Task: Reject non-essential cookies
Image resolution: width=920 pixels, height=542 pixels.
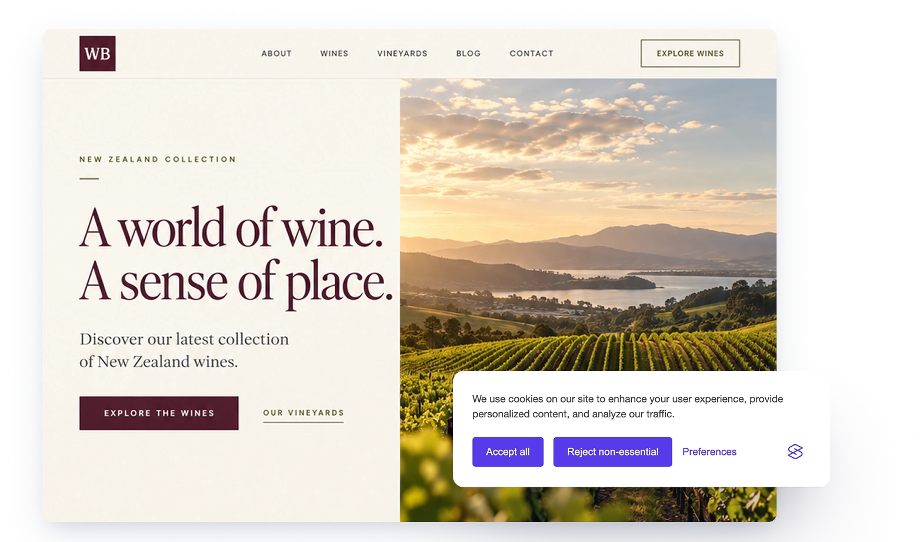Action: pyautogui.click(x=612, y=451)
